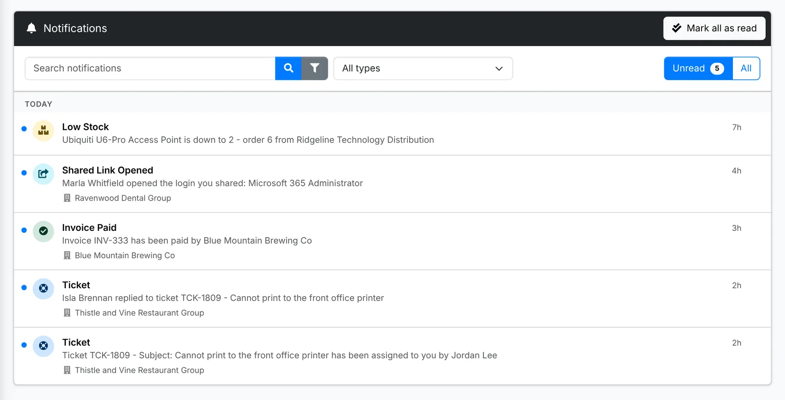The height and width of the screenshot is (400, 785).
Task: Click unread dot on Shared Link Opened
Action: click(x=24, y=173)
